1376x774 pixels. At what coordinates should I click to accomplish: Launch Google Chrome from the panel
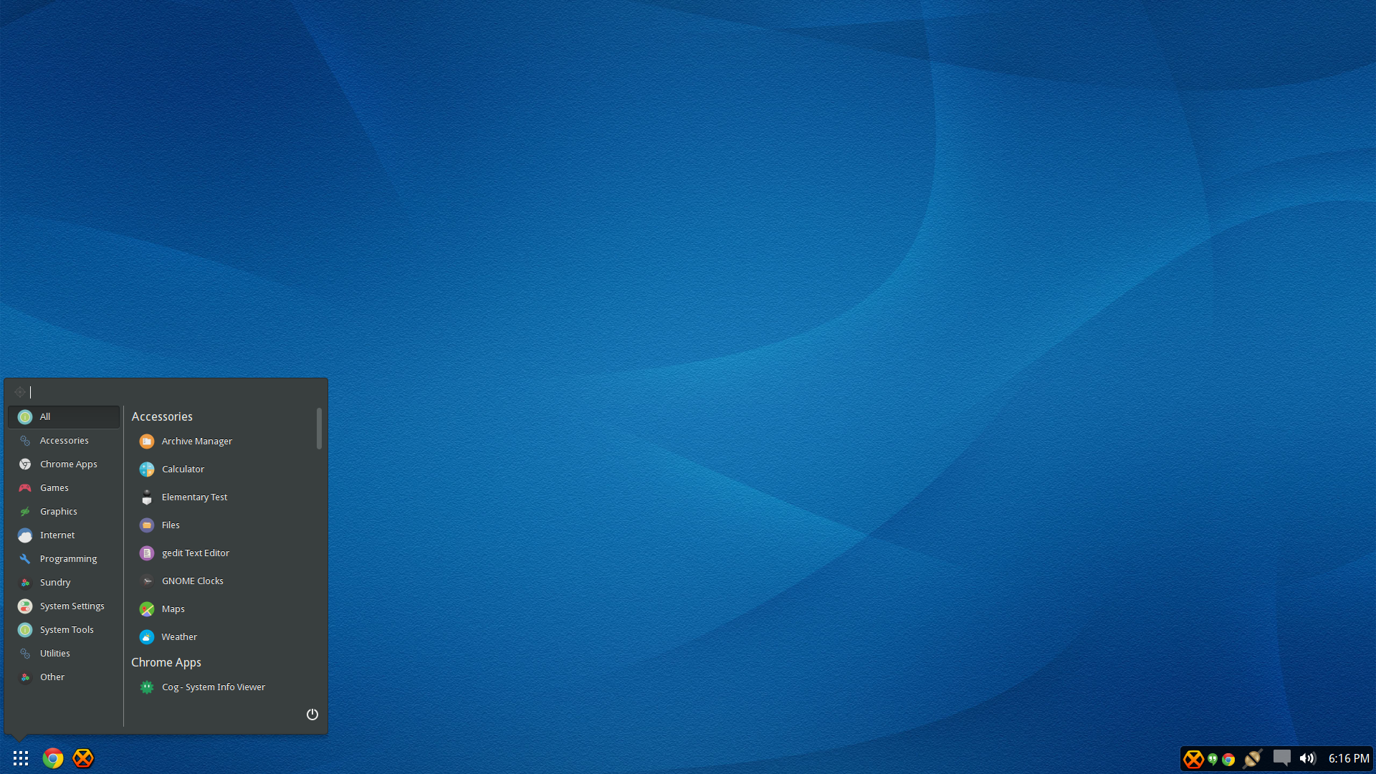point(53,758)
